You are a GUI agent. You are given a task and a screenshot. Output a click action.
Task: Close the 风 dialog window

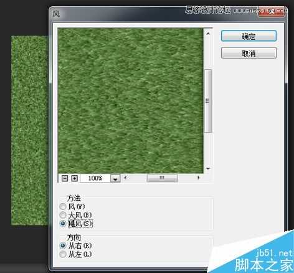tap(272, 12)
